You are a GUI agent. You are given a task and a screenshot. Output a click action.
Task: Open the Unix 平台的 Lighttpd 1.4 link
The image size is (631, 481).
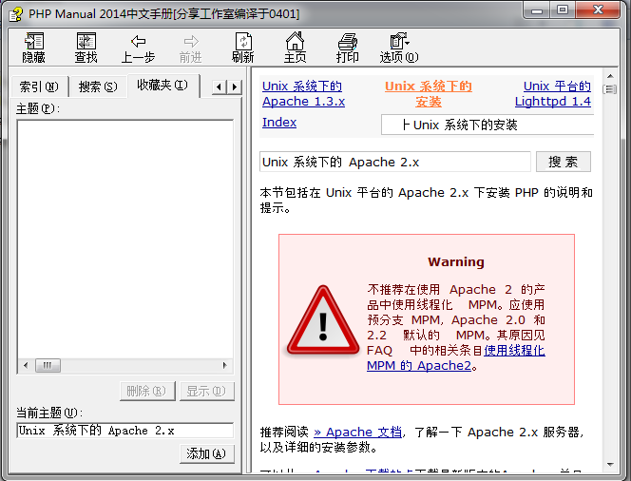pos(553,94)
